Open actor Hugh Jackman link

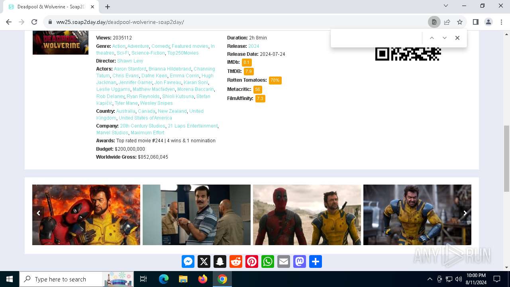click(x=155, y=79)
